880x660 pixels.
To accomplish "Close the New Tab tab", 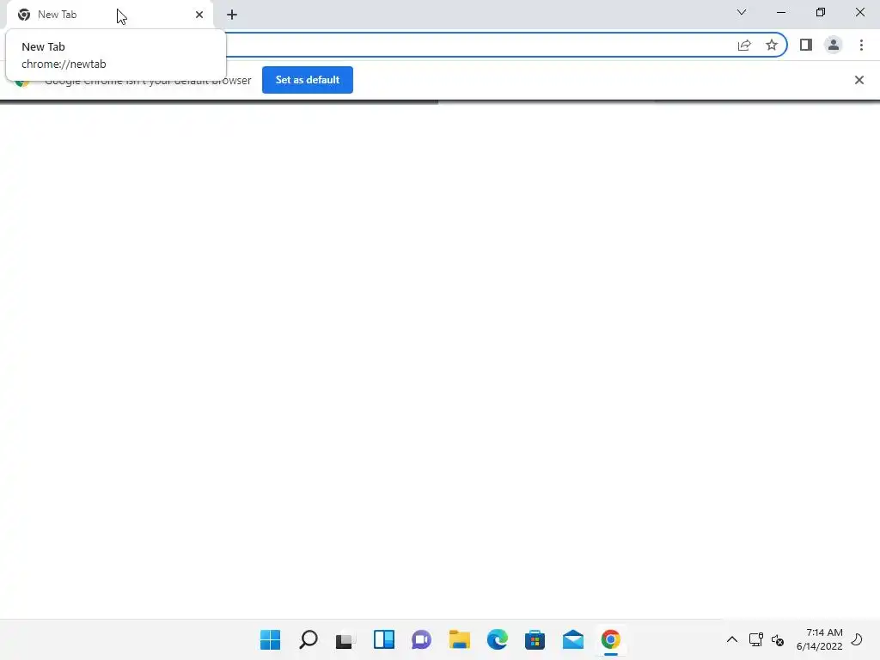I will coord(199,15).
